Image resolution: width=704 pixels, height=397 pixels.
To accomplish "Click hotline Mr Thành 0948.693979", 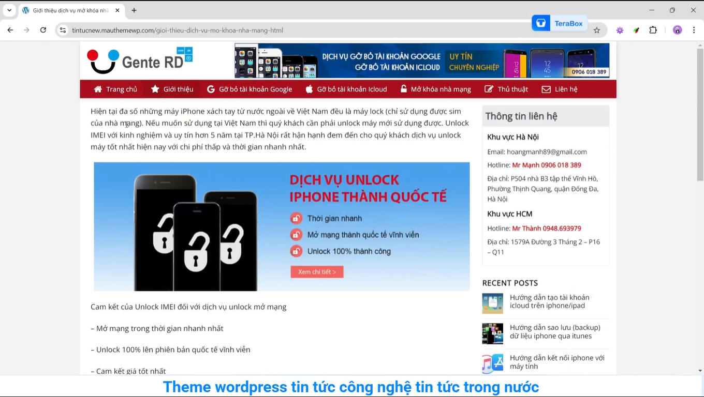I will pyautogui.click(x=547, y=228).
